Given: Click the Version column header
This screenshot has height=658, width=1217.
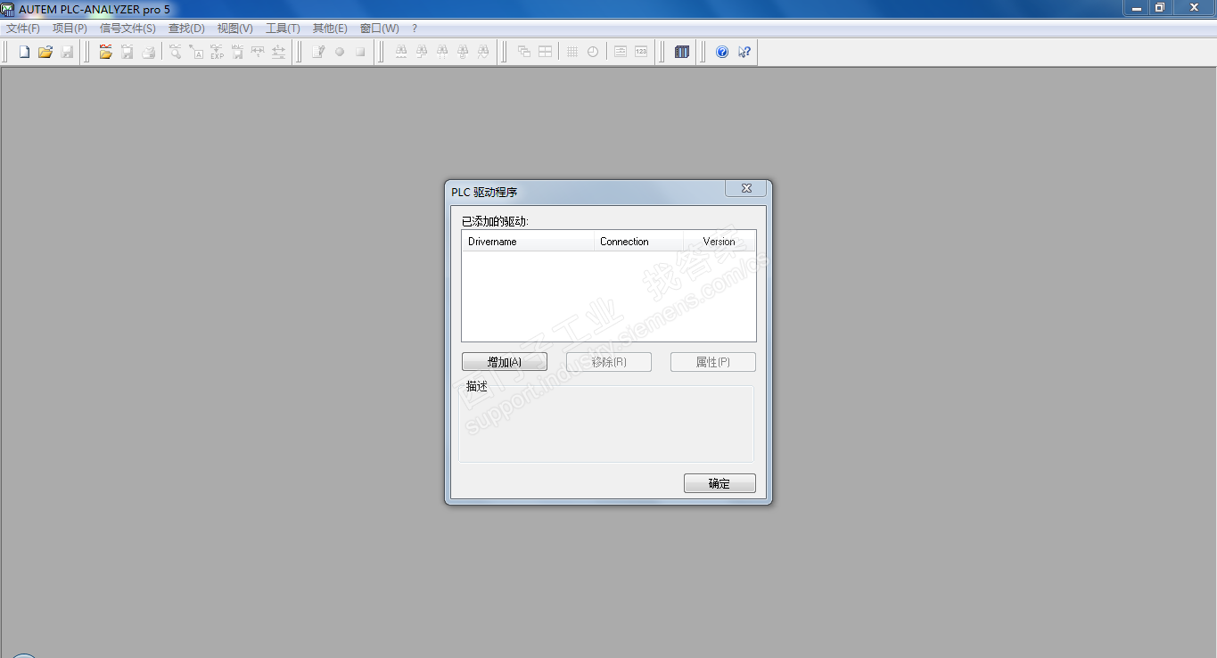Looking at the screenshot, I should (x=720, y=242).
